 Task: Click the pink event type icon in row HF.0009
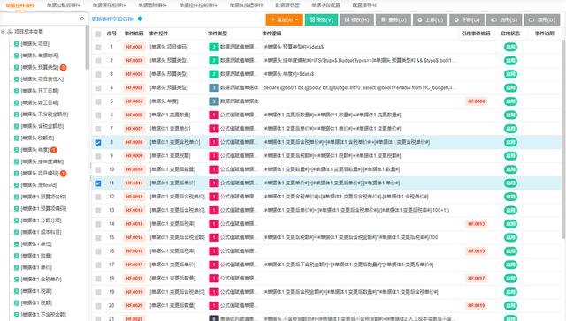click(x=214, y=156)
